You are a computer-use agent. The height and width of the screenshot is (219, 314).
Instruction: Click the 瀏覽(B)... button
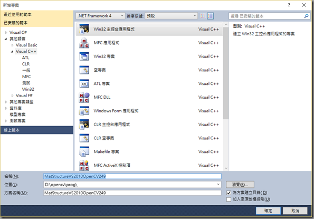(x=240, y=184)
